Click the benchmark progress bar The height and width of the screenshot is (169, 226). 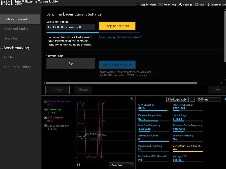click(x=93, y=32)
